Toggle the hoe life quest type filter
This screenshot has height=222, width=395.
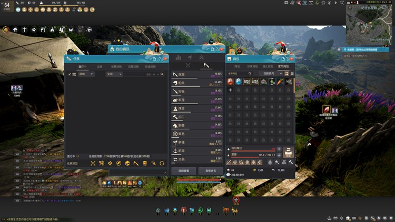(x=136, y=164)
